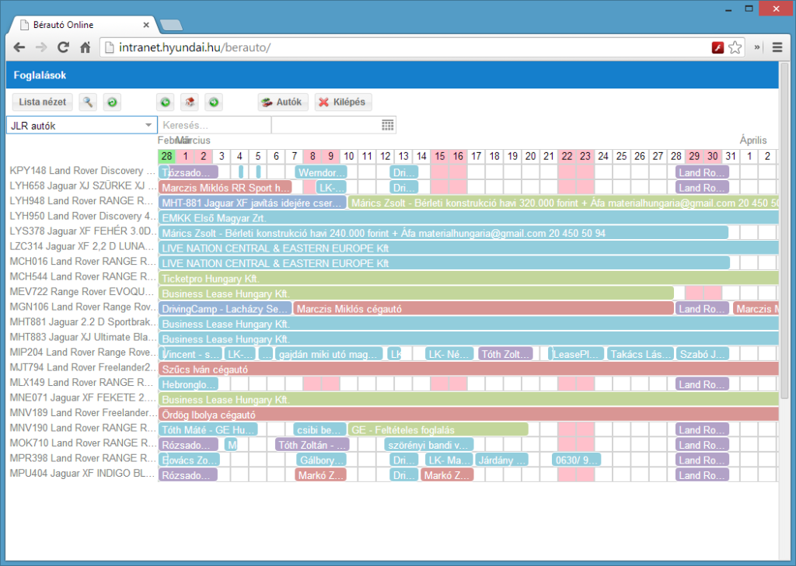Select green February 28 day header
796x566 pixels.
(166, 156)
